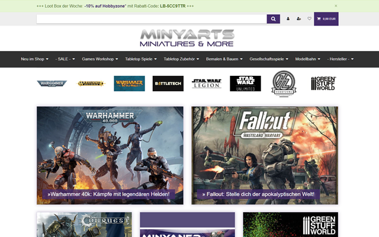The image size is (379, 237).
Task: Dismiss the Loot Box promo banner
Action: [336, 6]
